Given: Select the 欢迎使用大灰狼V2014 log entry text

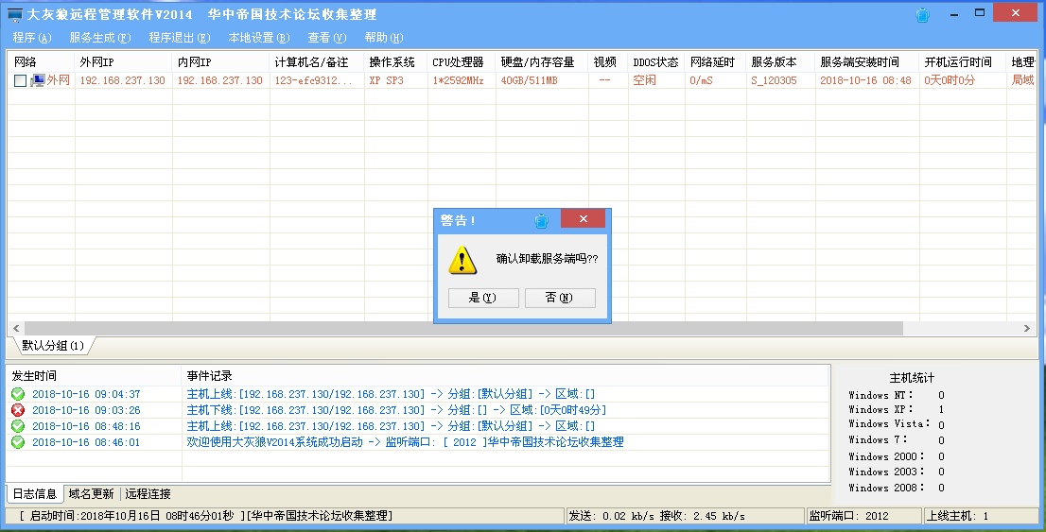Looking at the screenshot, I should tap(405, 442).
